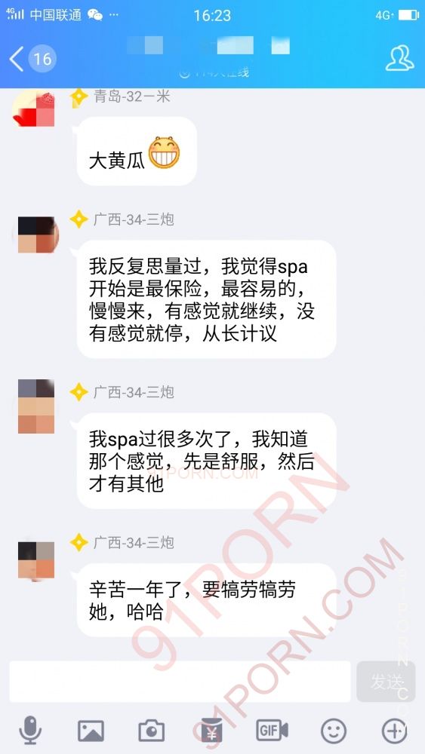Tap the 发送 send button
The image size is (425, 754).
click(386, 682)
